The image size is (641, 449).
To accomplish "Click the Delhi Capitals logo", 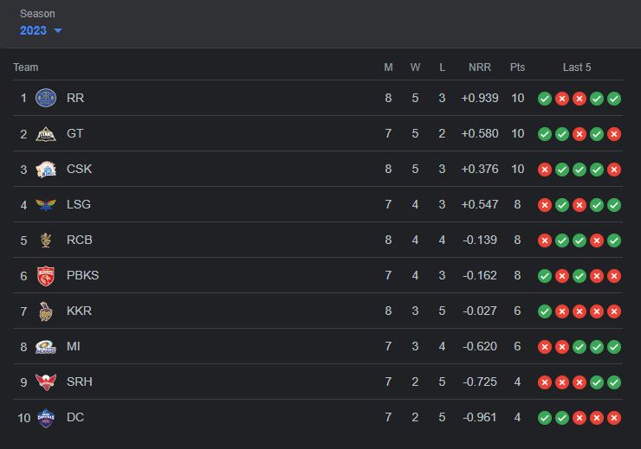I will (46, 417).
